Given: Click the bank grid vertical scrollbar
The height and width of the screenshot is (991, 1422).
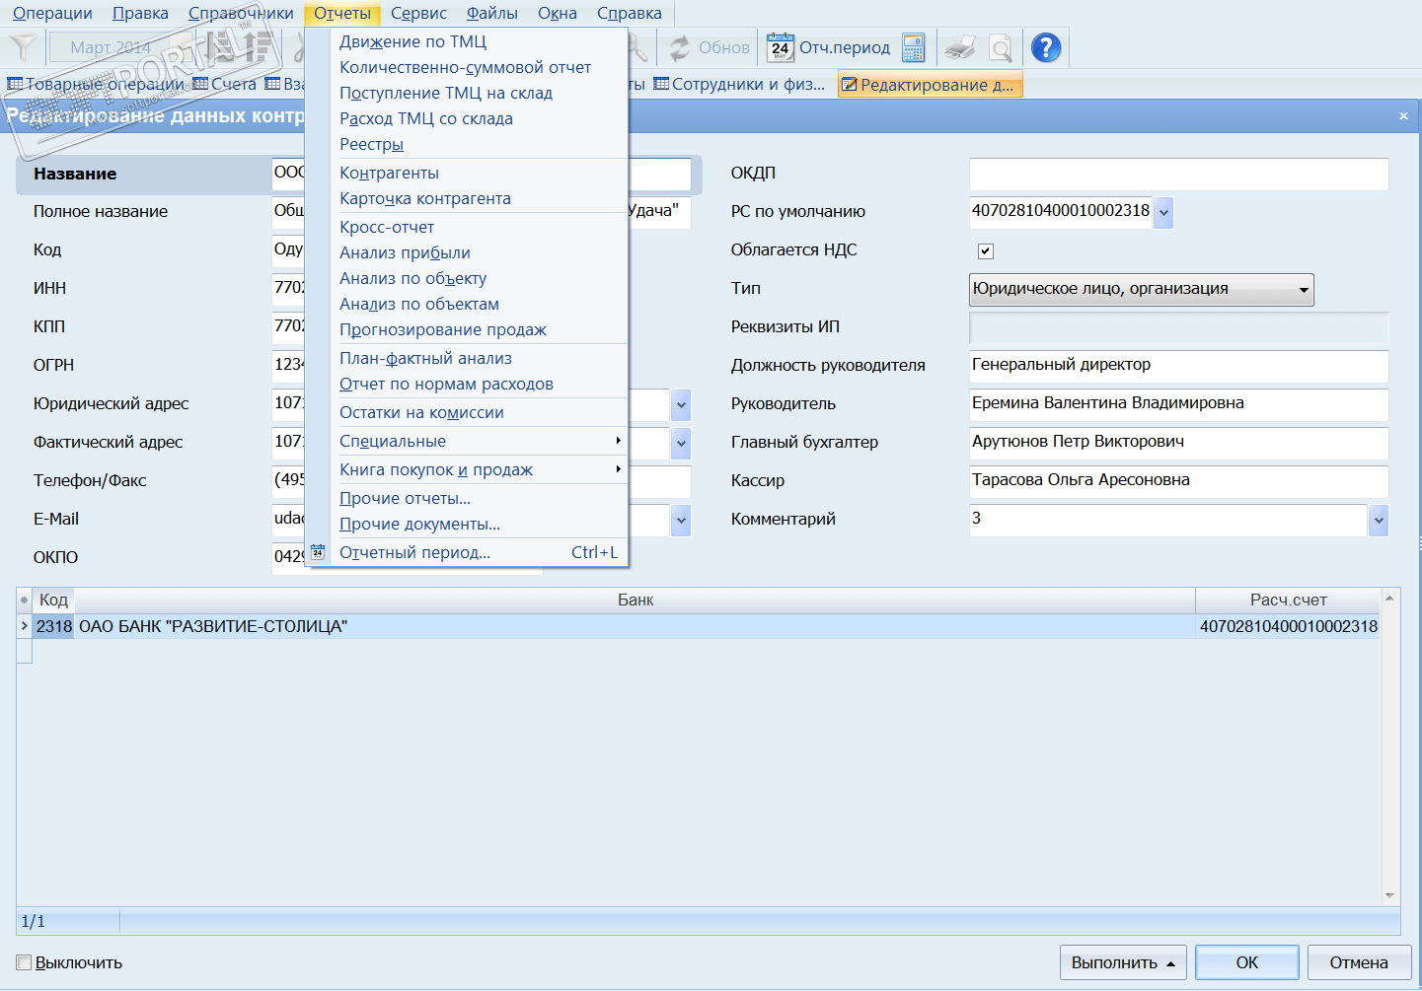Looking at the screenshot, I should [x=1389, y=746].
